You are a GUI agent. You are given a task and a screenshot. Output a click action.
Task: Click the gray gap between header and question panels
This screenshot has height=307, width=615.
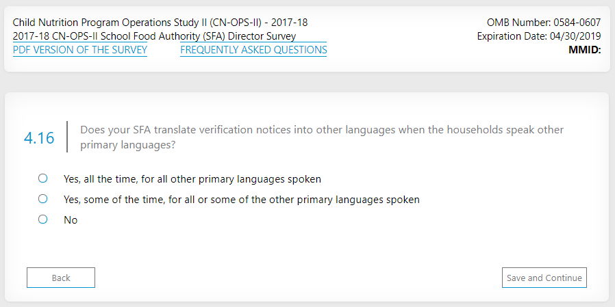pos(307,82)
